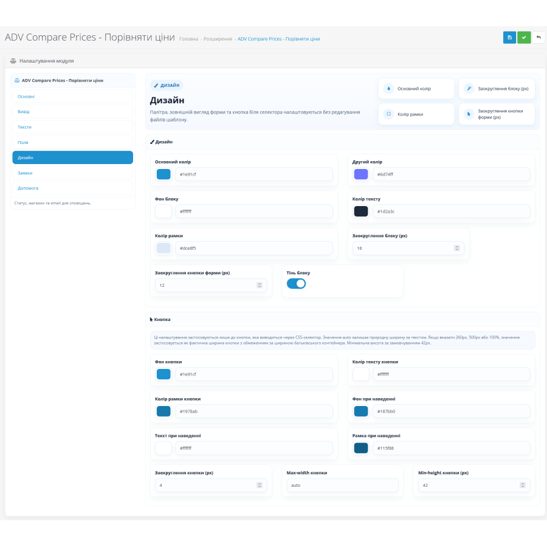Click the Рамка при наведенні field #115f88
The image size is (547, 547).
coord(452,448)
